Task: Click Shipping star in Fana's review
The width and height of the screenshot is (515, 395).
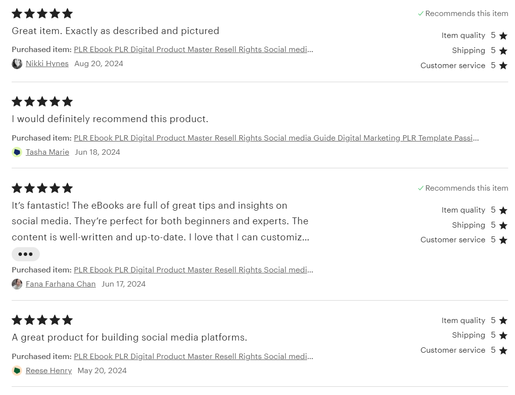Action: (x=503, y=225)
